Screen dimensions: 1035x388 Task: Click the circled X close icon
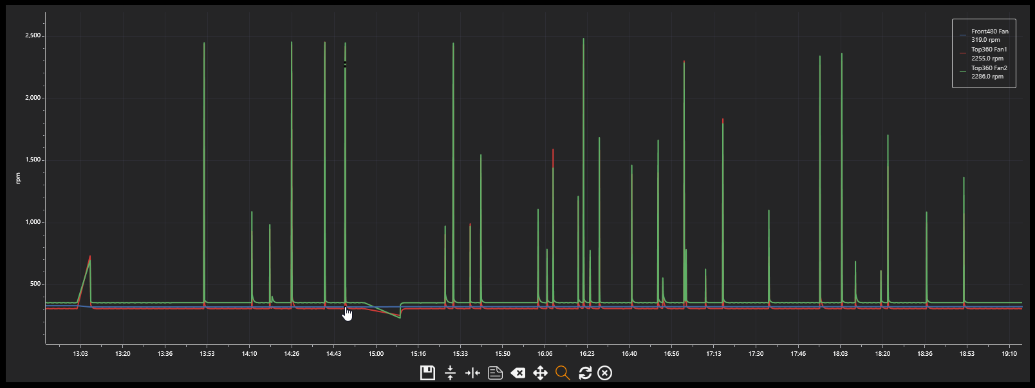tap(604, 373)
